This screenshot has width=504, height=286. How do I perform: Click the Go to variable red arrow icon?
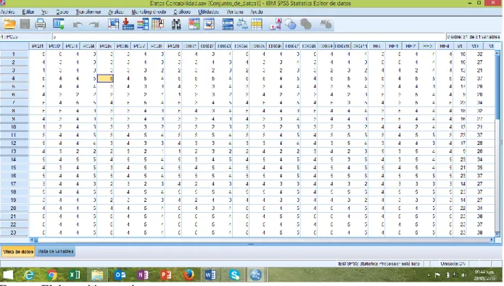(x=128, y=24)
